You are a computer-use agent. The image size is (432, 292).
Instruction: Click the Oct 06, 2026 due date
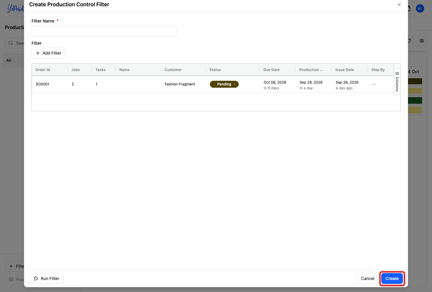pos(275,82)
